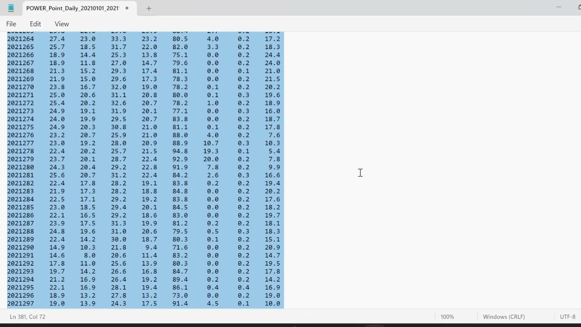Click value 84.2 in row 2021281
The height and width of the screenshot is (327, 581).
pos(180,175)
